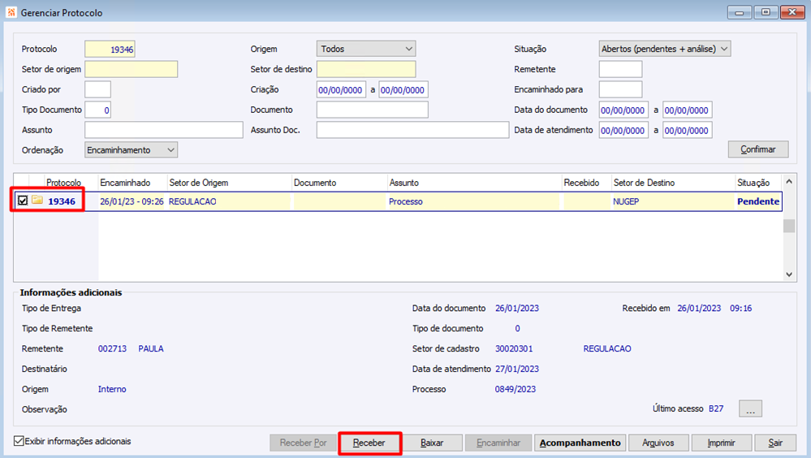Click the list scrollbar up arrow
811x458 pixels.
(x=789, y=181)
